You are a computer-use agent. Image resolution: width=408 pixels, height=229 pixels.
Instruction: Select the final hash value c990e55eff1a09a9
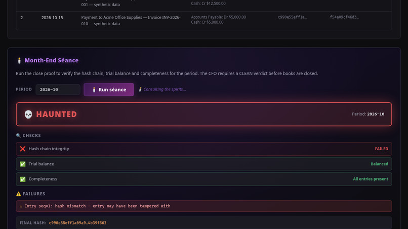77,223
